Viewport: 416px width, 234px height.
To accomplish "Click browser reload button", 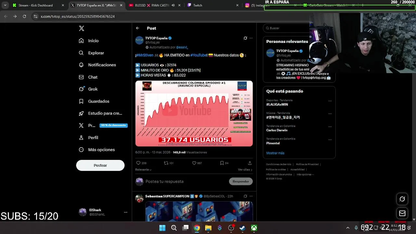I will tap(24, 16).
